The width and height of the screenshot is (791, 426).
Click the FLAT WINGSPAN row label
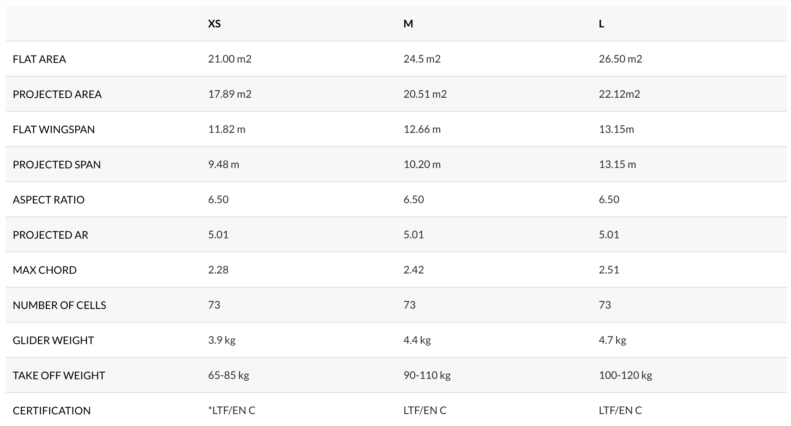pos(54,129)
